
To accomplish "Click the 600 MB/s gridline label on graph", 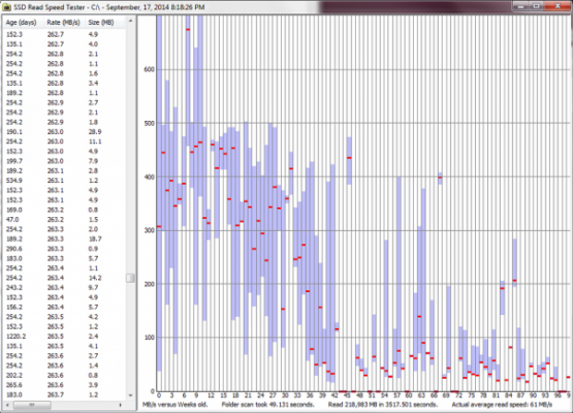I will click(148, 70).
